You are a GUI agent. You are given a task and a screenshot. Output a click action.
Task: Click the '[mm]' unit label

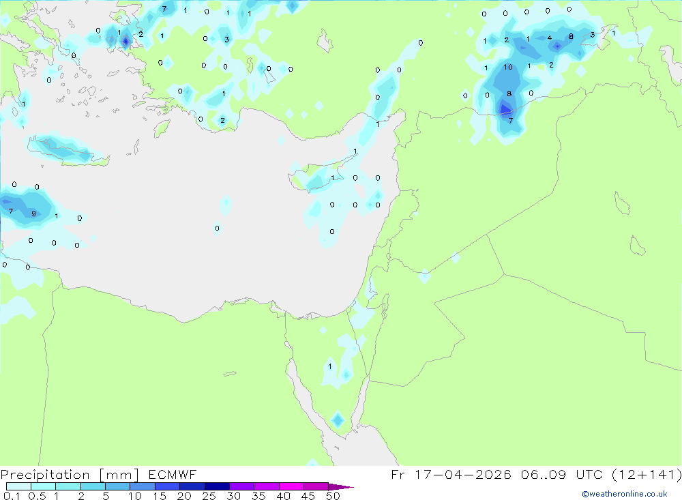tap(119, 475)
